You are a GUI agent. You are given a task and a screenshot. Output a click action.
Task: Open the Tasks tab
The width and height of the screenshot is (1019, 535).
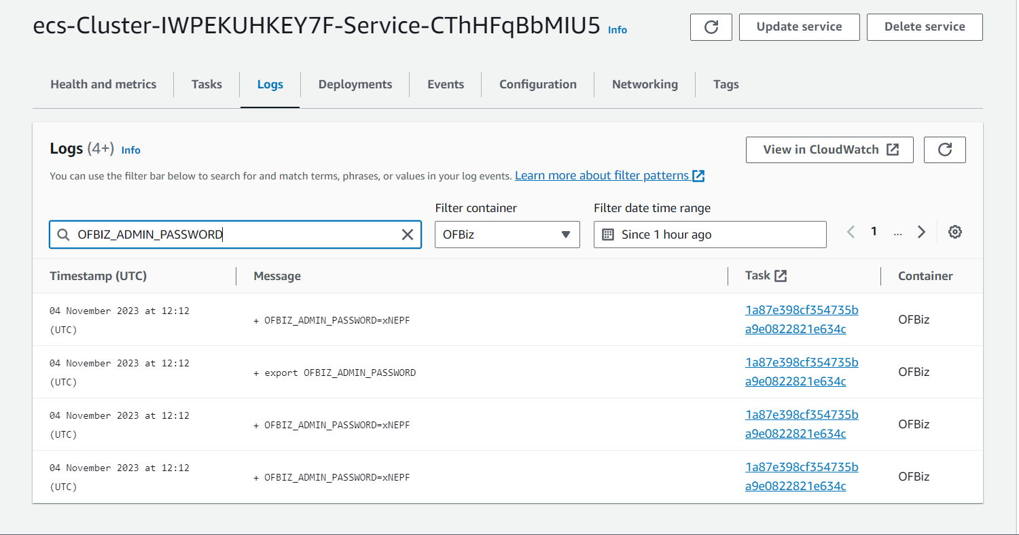(x=207, y=84)
